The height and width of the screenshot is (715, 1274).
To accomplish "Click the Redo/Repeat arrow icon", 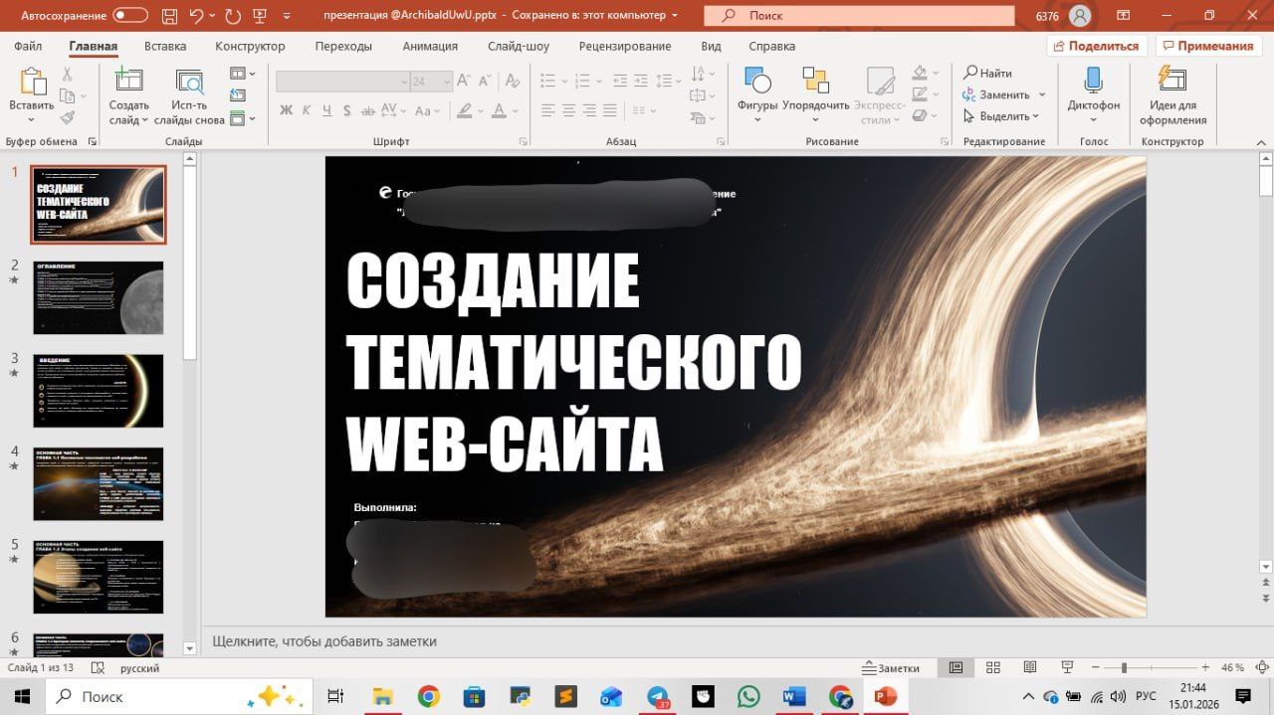I will [x=233, y=15].
